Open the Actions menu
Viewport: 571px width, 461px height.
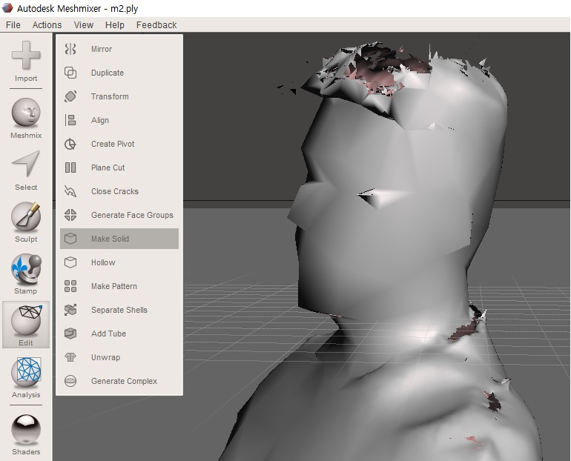(47, 24)
